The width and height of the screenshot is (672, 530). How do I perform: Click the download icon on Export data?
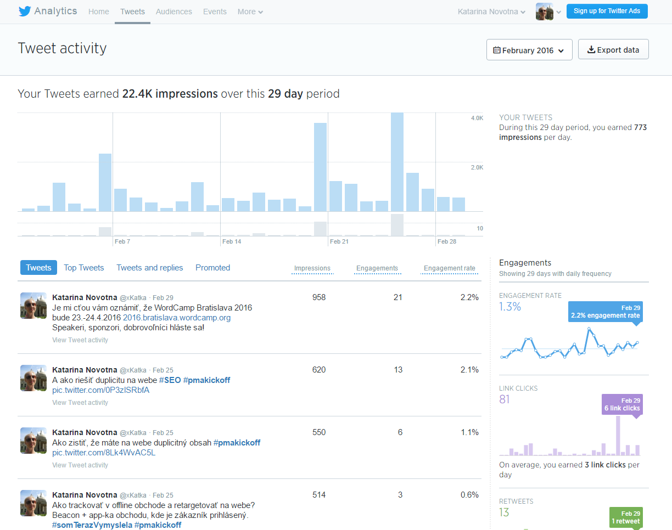[x=591, y=50]
